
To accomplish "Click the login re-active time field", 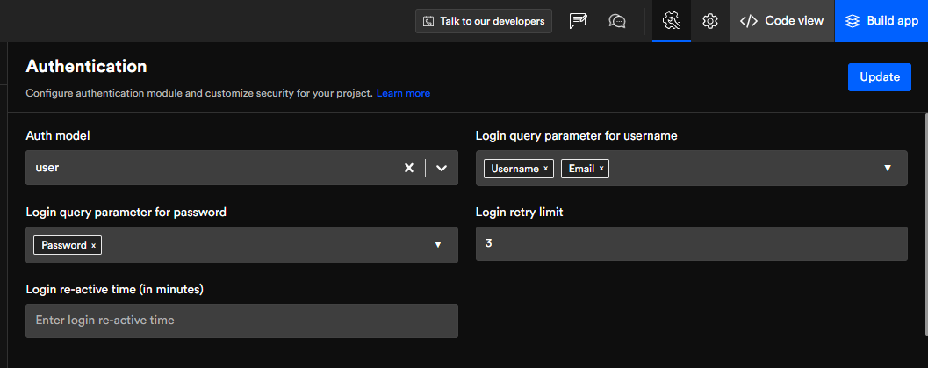I will point(241,321).
